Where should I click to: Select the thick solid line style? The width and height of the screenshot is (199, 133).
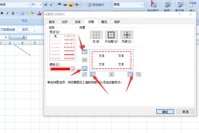(69, 55)
